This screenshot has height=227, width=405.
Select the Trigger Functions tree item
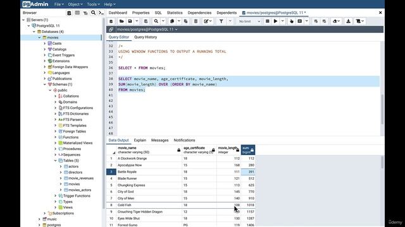(x=77, y=196)
